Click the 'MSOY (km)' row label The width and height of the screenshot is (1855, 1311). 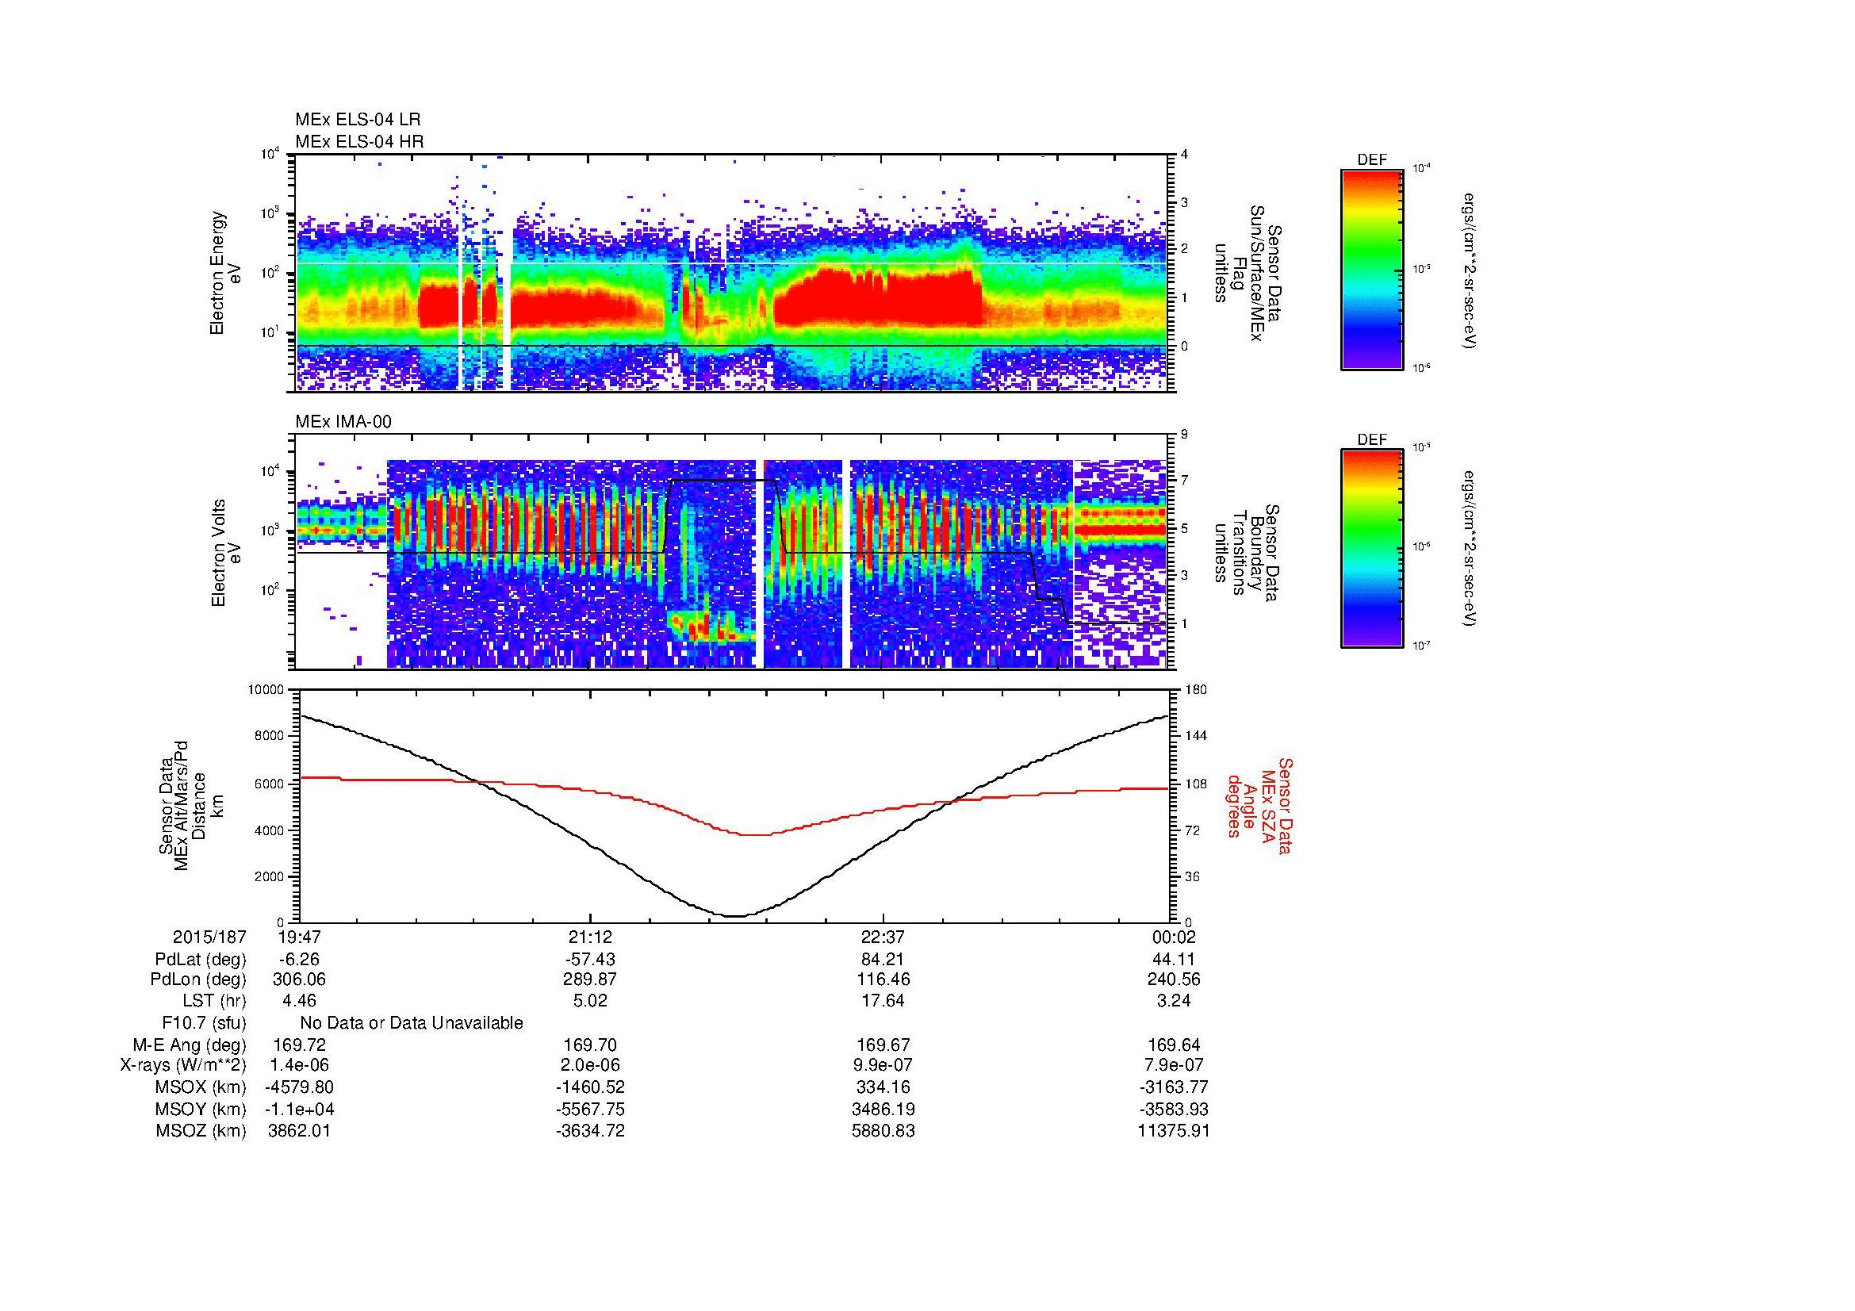[201, 1109]
